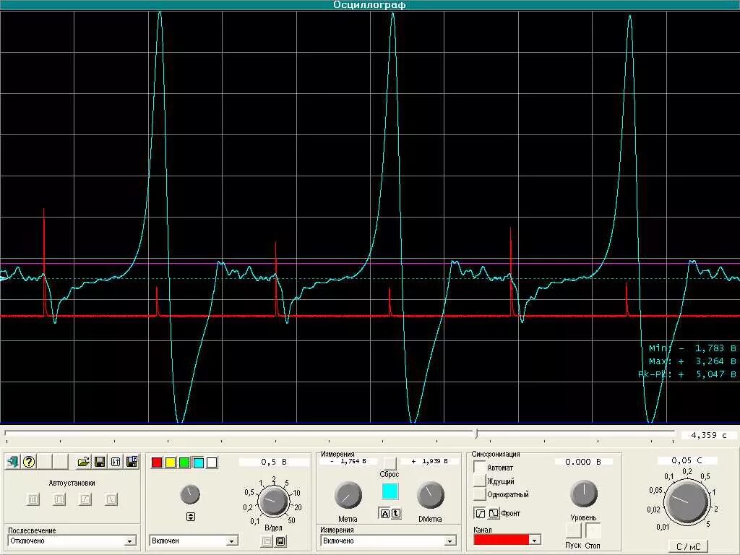The image size is (740, 555).
Task: Open the Послесвечение dropdown
Action: point(72,541)
